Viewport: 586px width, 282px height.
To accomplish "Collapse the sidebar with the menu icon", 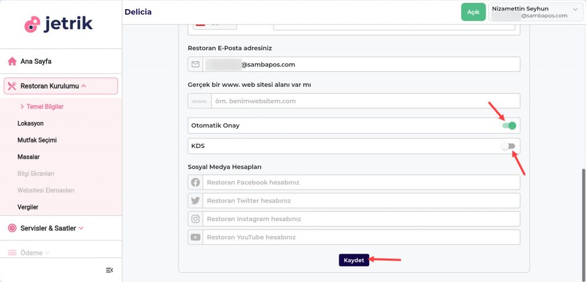I will pyautogui.click(x=109, y=270).
